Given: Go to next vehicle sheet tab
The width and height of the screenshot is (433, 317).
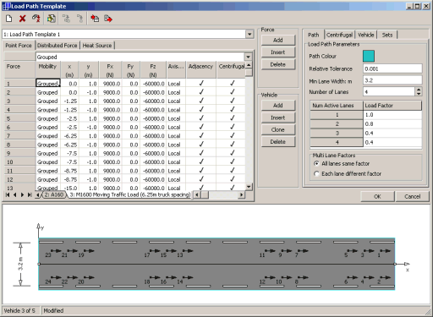Looking at the screenshot, I should click(22, 194).
